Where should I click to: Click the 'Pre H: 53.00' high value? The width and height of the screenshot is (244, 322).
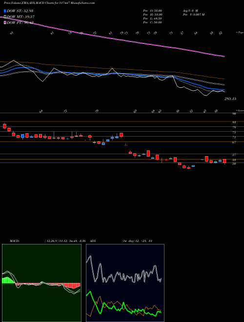point(153,15)
